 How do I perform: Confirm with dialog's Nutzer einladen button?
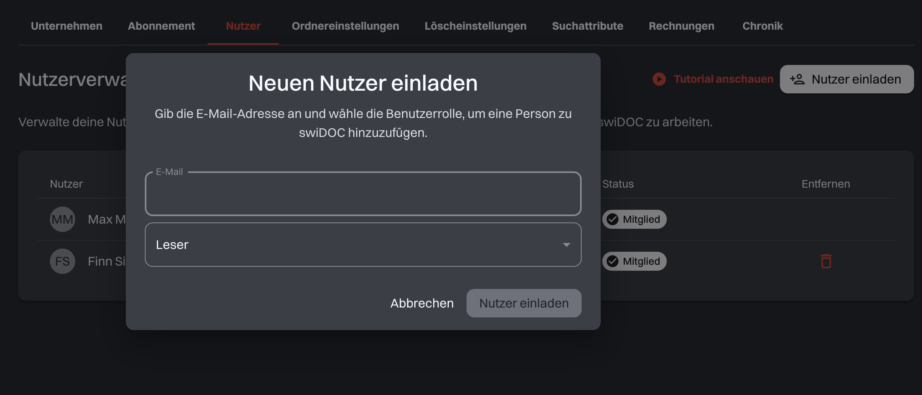524,303
